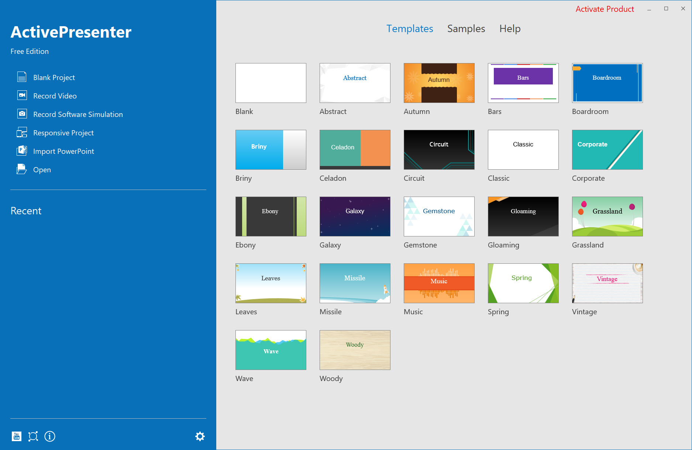
Task: Open the YouTube channel icon
Action: [x=17, y=436]
